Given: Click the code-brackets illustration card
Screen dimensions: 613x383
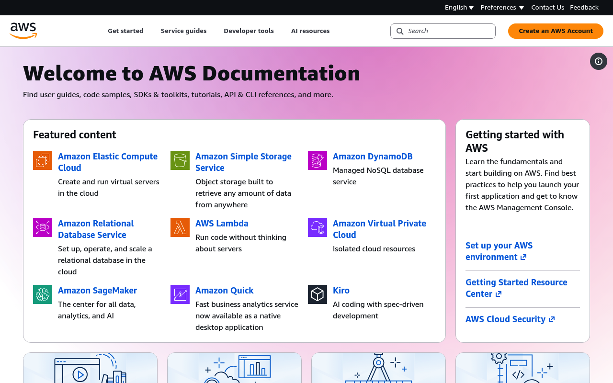Looking at the screenshot, I should click(522, 368).
